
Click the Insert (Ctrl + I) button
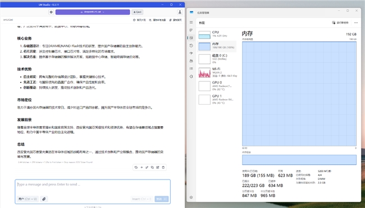click(x=142, y=199)
